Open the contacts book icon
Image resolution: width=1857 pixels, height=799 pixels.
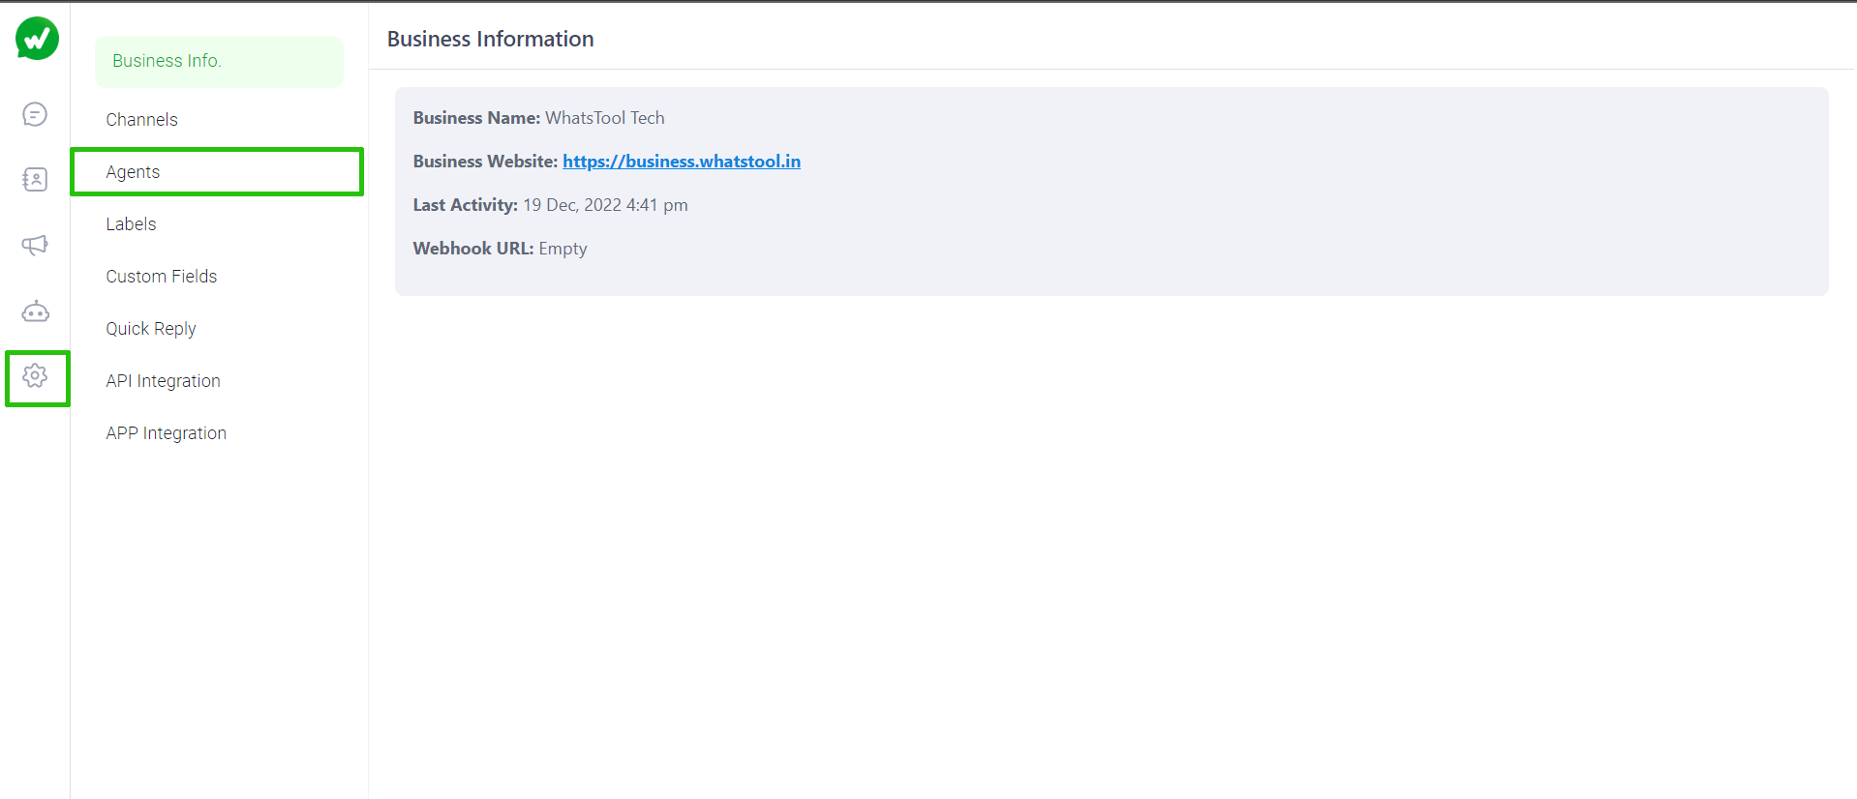click(35, 180)
